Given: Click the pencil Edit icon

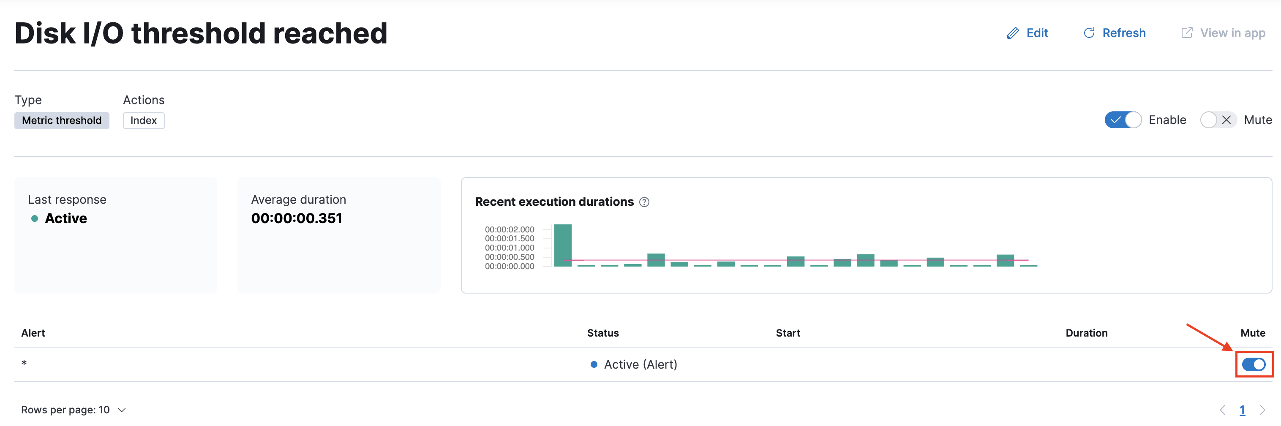Looking at the screenshot, I should pyautogui.click(x=1012, y=33).
